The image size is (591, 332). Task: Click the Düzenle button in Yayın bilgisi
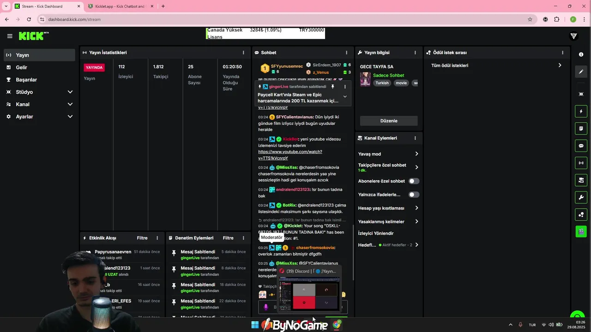(x=389, y=121)
